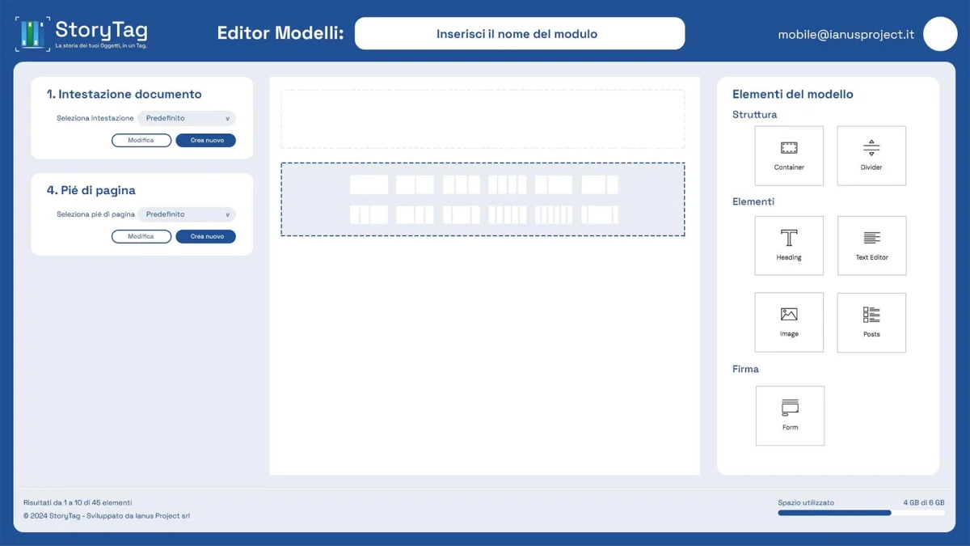Select the Container structure element
Image resolution: width=970 pixels, height=546 pixels.
789,155
